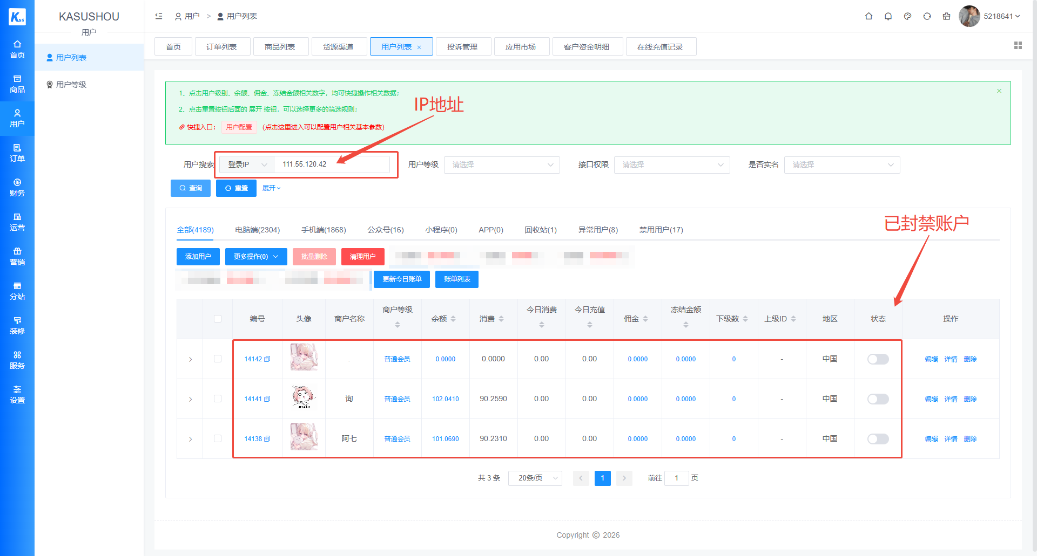Open the 用户等级 dropdown

tap(501, 164)
